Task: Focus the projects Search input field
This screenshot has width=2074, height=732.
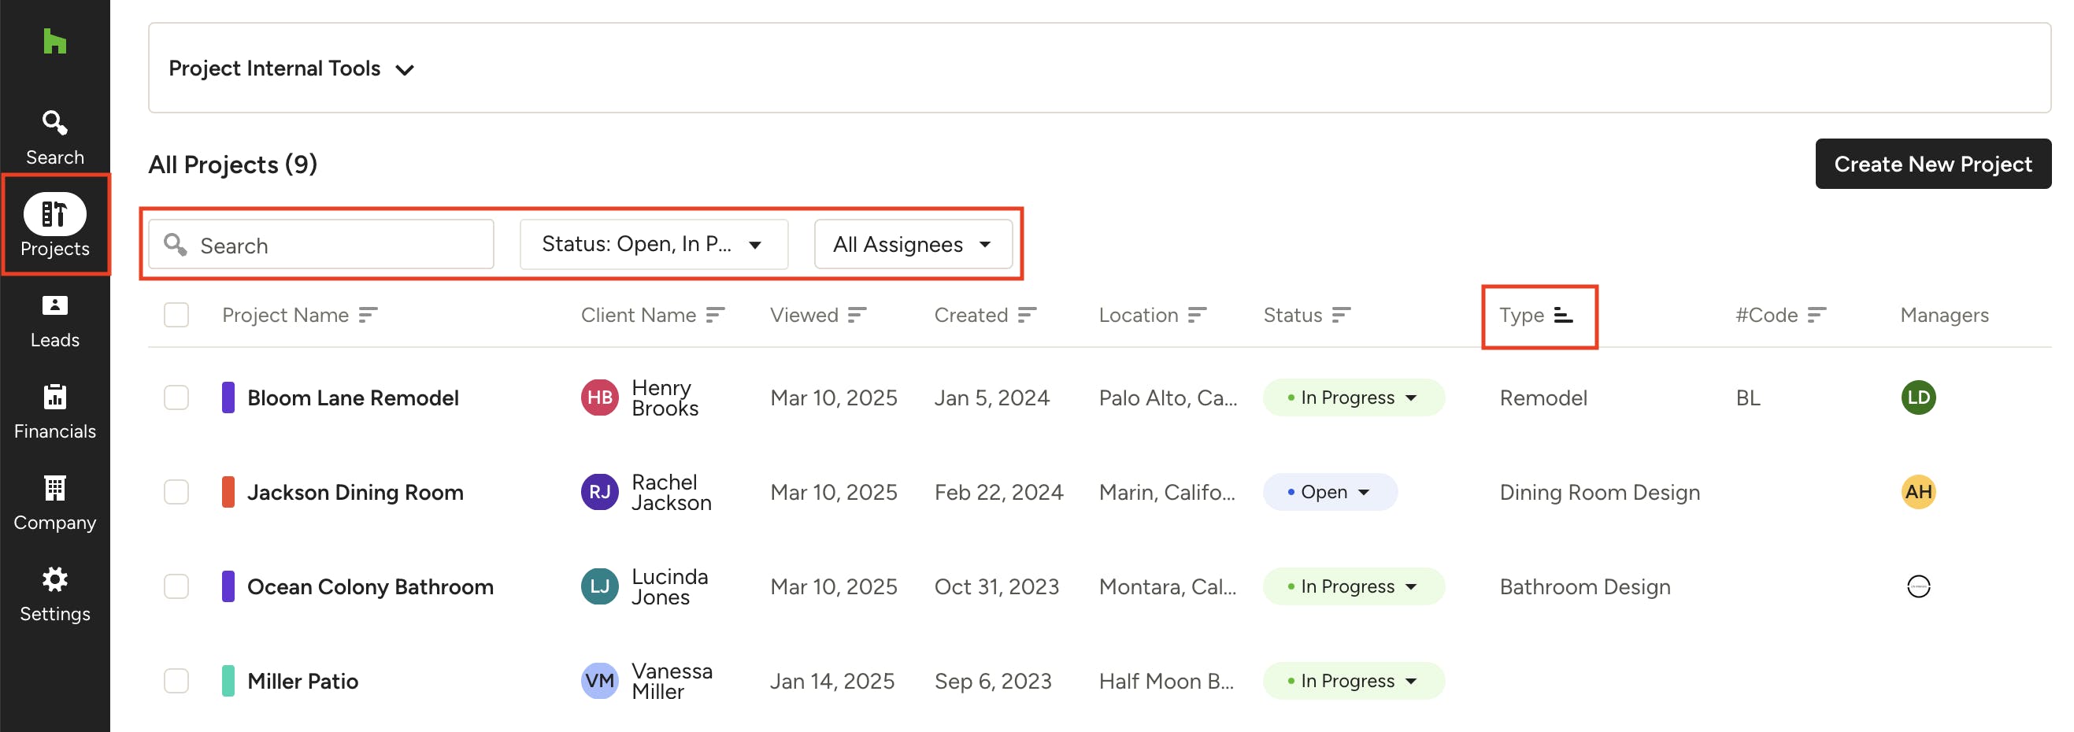Action: [x=320, y=244]
